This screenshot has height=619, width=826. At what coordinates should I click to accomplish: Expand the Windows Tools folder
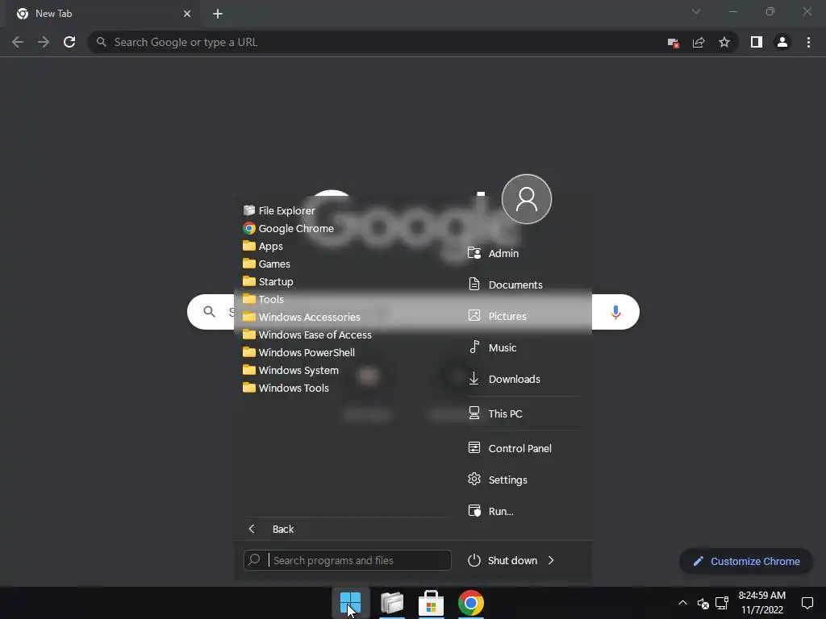(286, 388)
